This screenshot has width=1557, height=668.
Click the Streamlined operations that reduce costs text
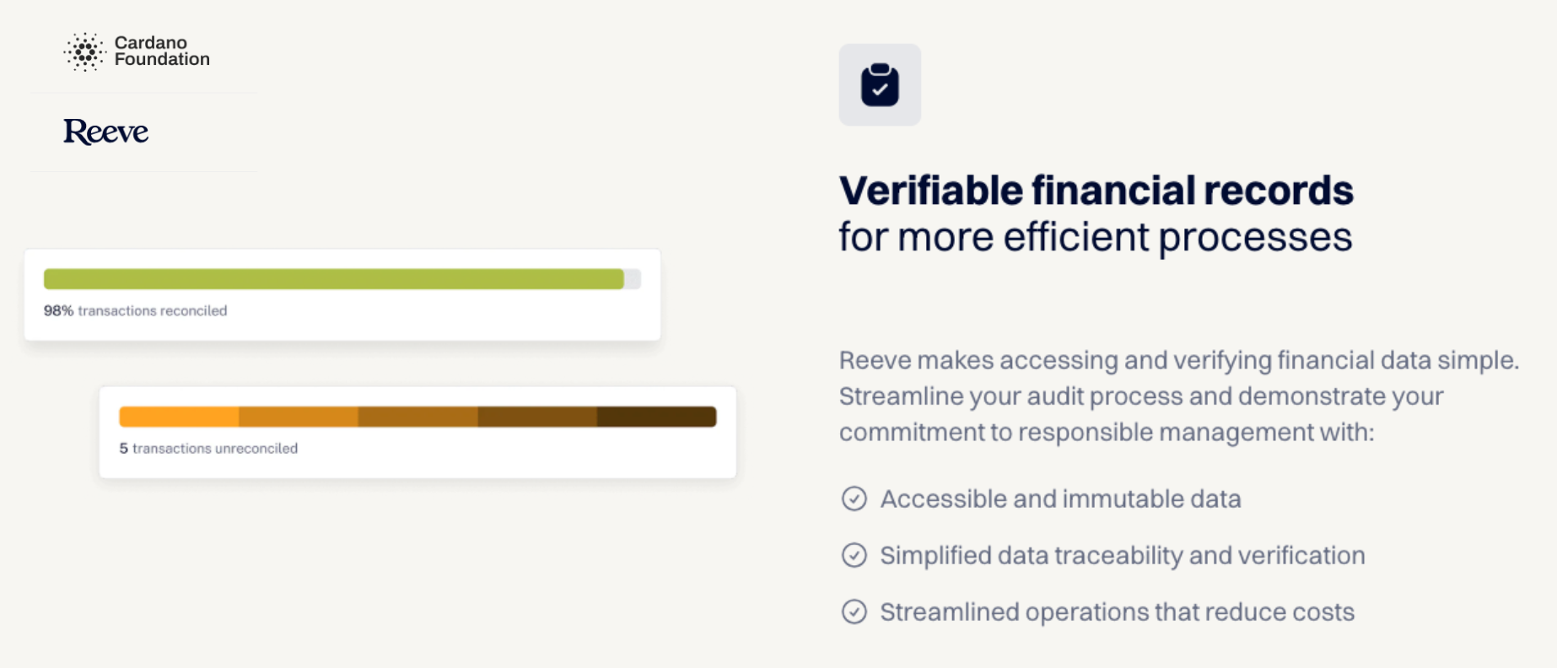coord(1117,611)
